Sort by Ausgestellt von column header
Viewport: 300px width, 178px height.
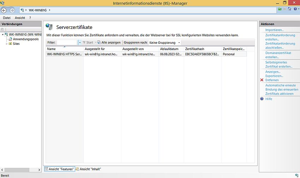tap(140, 49)
